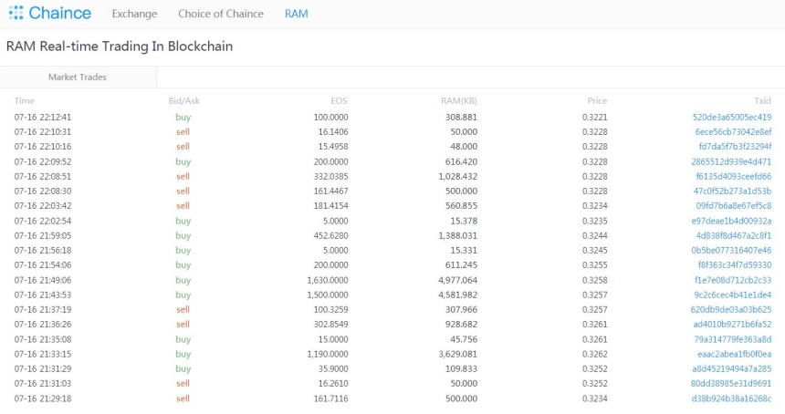Open transaction 4d838f8d467a2c8f1

click(x=734, y=235)
